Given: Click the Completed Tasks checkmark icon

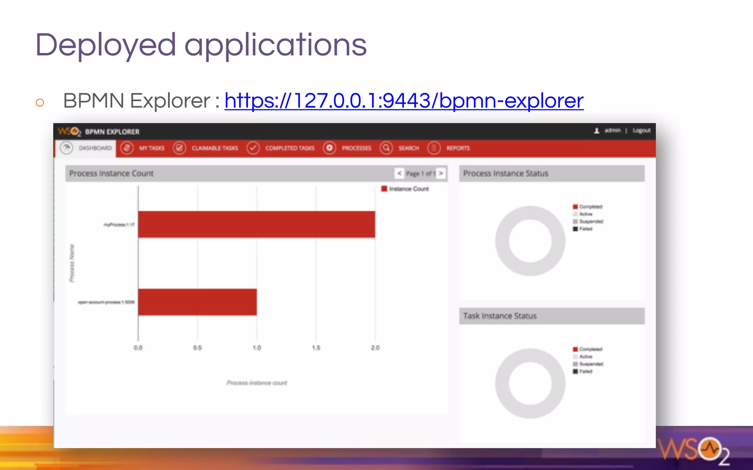Looking at the screenshot, I should point(253,148).
